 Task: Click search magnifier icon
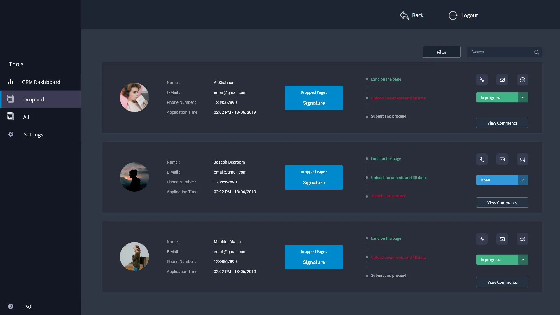[x=536, y=52]
